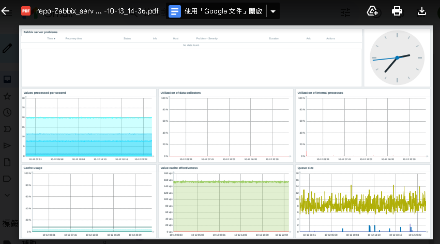Click the 'Zabbix server problems' heading

tap(40, 32)
